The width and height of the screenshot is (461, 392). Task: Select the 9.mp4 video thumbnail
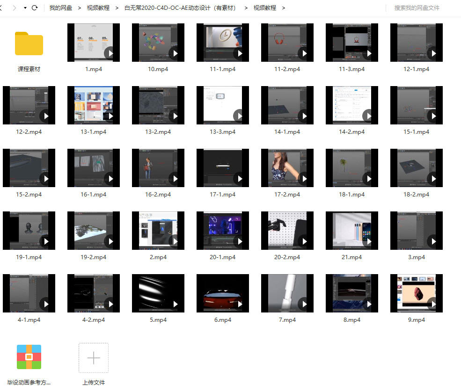pos(416,293)
